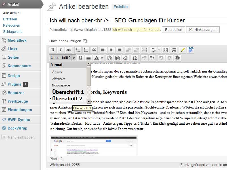Toggle bold formatting in editor toolbar
227x170 pixels.
[x=52, y=50]
